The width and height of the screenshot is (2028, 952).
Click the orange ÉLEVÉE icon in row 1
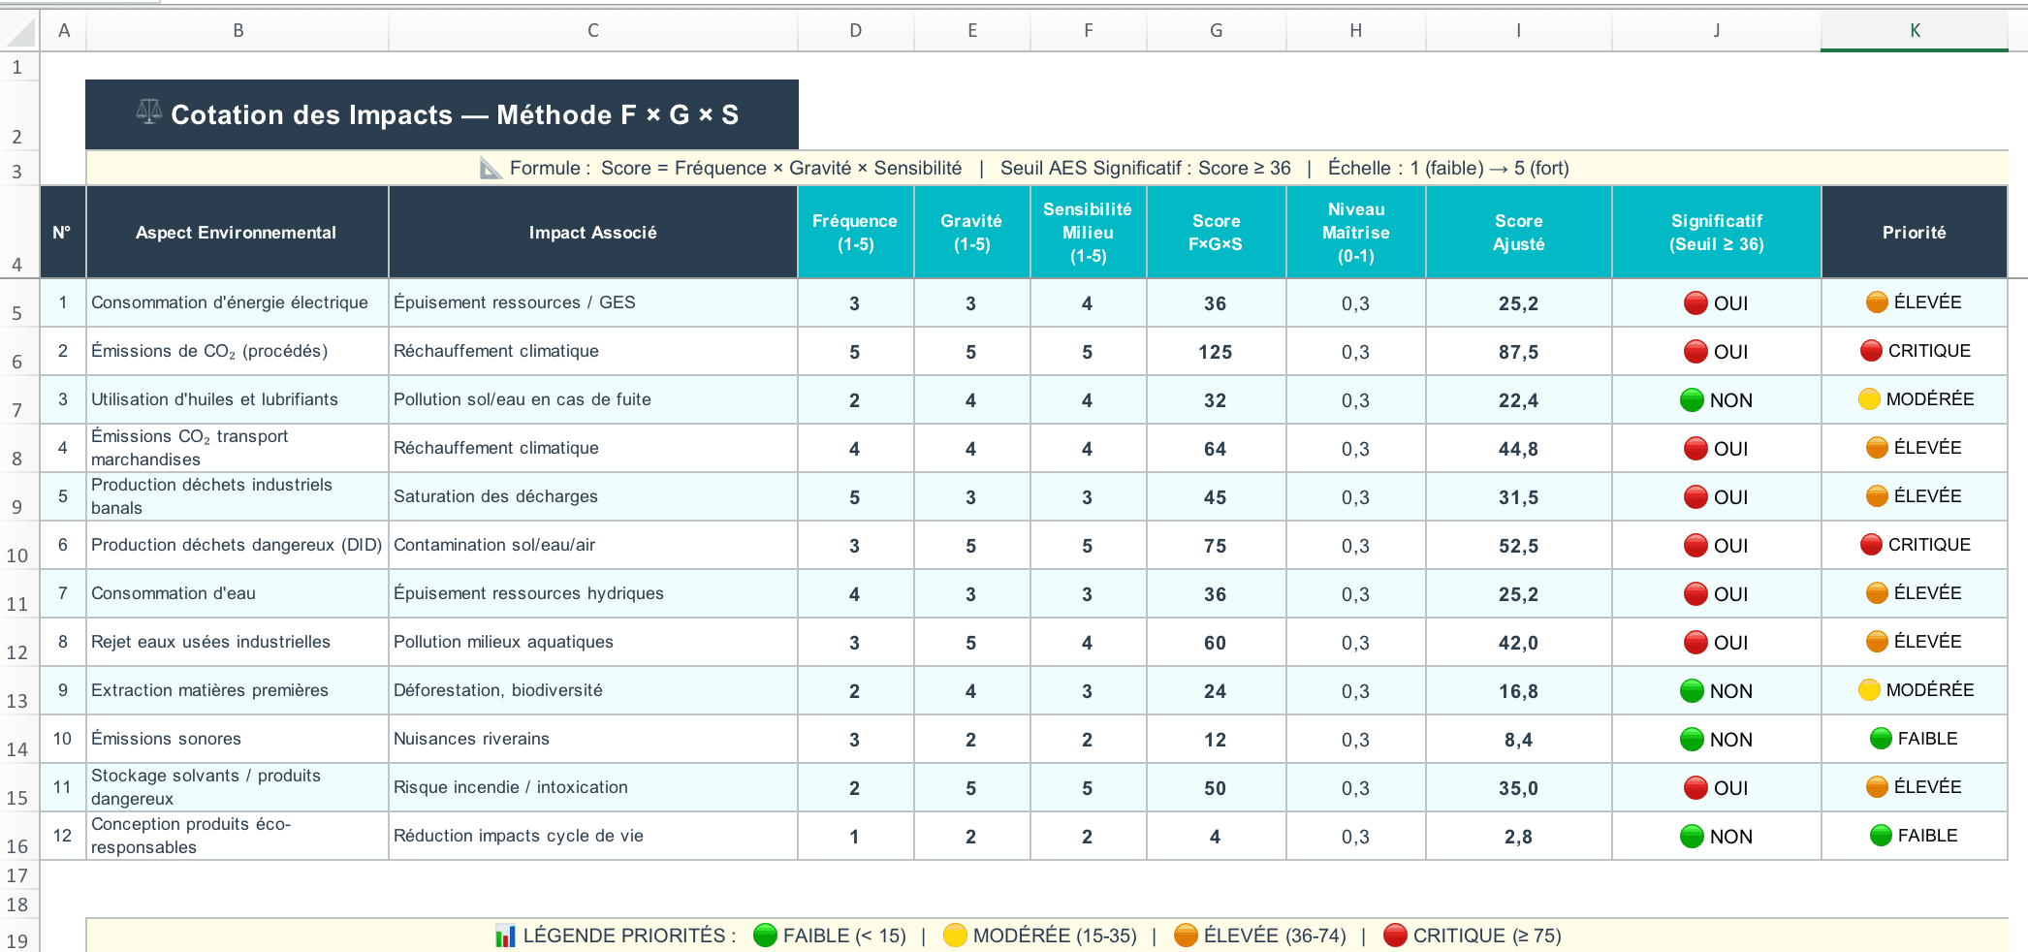(x=1877, y=302)
